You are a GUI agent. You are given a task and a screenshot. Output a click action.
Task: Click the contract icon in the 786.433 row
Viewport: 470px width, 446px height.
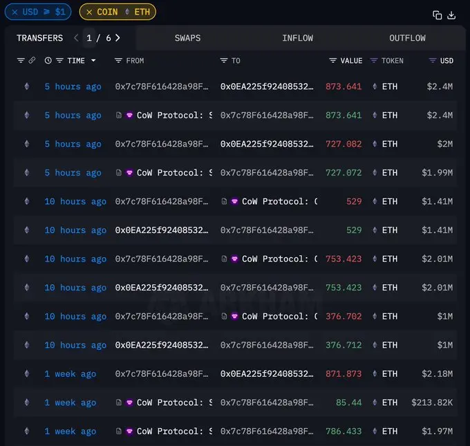(119, 431)
